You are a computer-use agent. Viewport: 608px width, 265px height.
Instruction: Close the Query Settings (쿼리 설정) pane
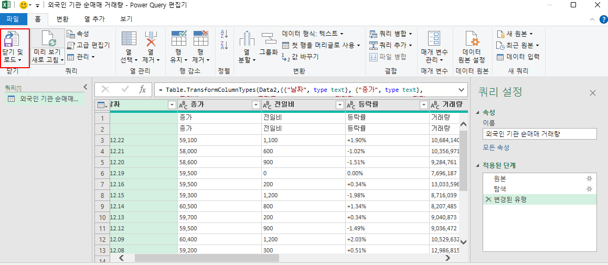tap(592, 93)
